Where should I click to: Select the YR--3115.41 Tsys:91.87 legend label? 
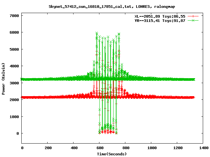[160, 21]
